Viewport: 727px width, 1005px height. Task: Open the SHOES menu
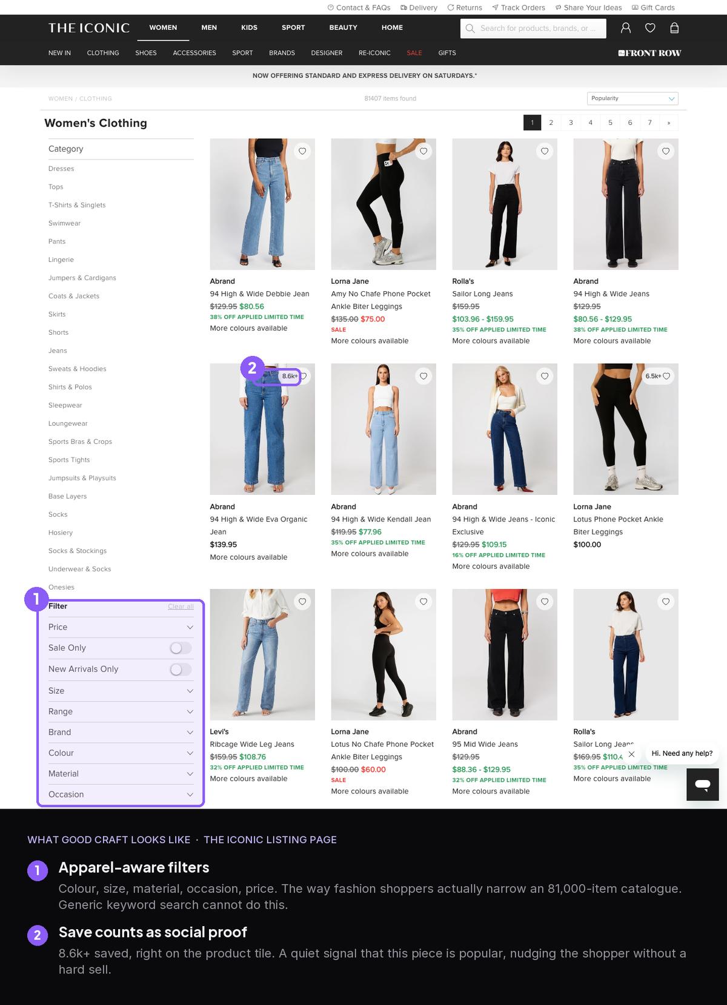tap(146, 53)
